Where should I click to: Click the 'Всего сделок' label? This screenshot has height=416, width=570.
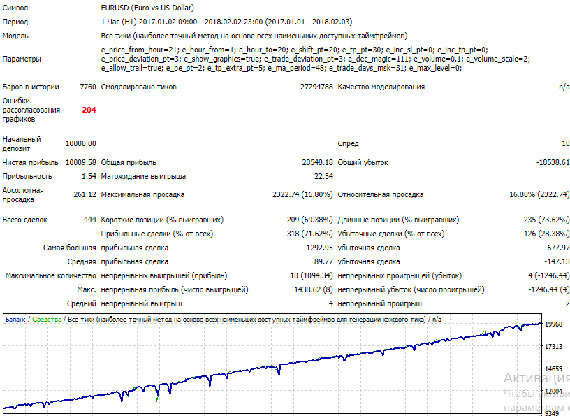click(x=24, y=220)
